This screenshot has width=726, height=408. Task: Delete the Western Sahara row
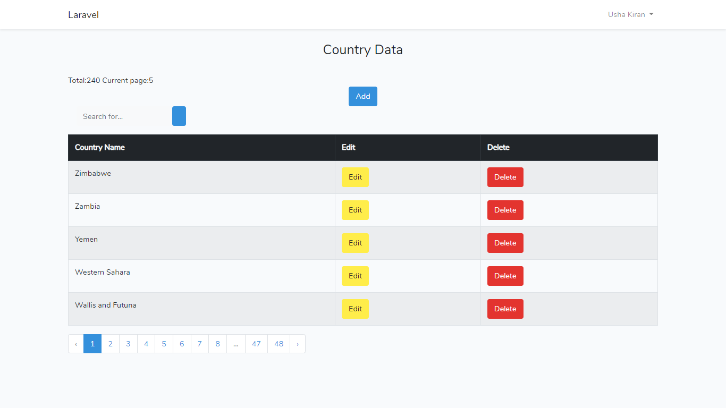point(505,276)
